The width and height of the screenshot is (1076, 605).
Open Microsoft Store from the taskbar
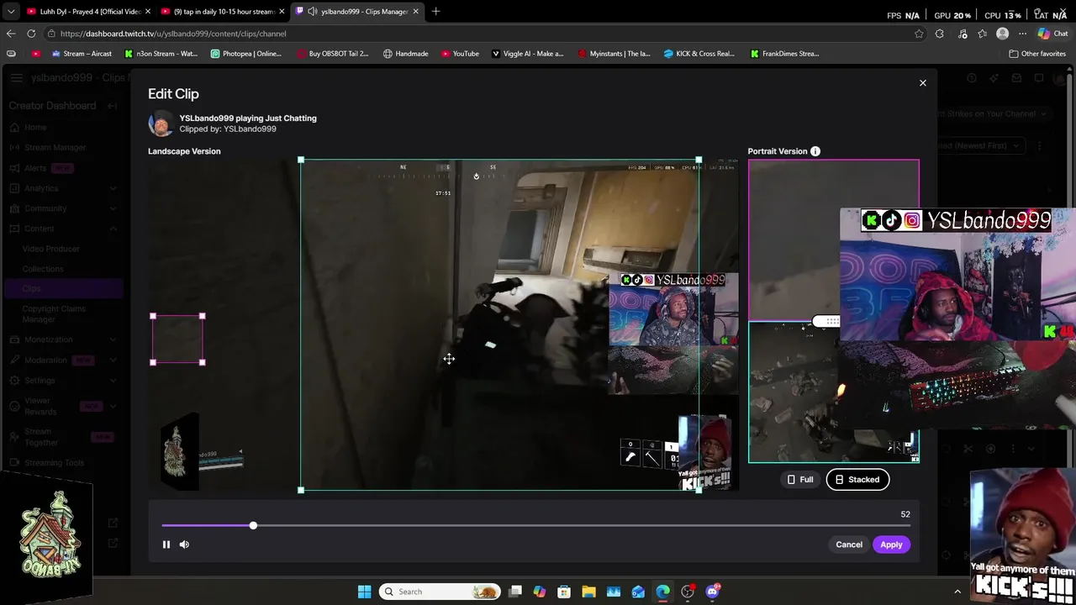click(564, 592)
